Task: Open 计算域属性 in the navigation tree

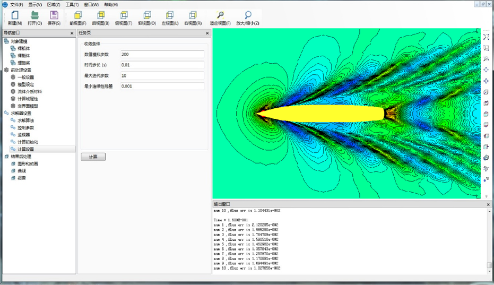Action: pos(28,99)
